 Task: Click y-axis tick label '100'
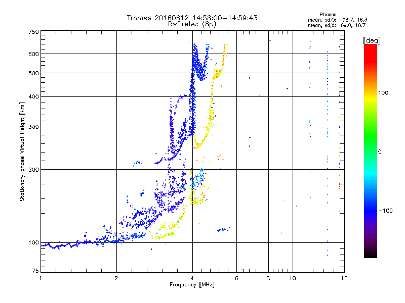(x=33, y=243)
